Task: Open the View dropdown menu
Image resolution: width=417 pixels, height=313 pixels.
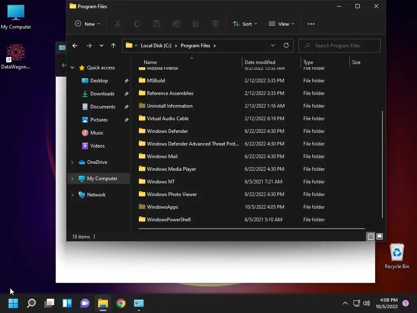Action: pyautogui.click(x=282, y=24)
